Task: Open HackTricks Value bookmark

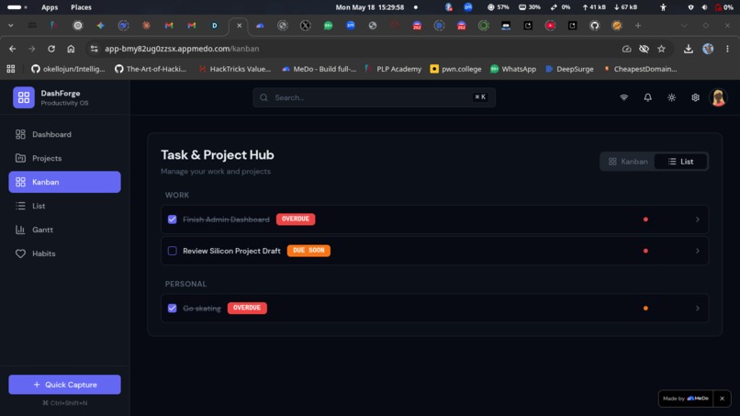Action: (234, 69)
